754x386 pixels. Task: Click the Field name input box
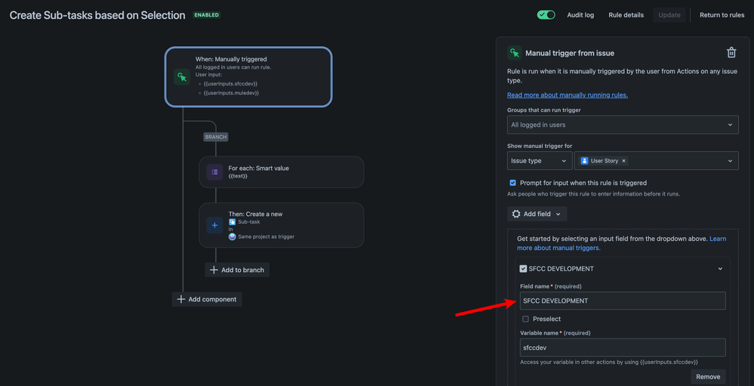[x=622, y=301]
